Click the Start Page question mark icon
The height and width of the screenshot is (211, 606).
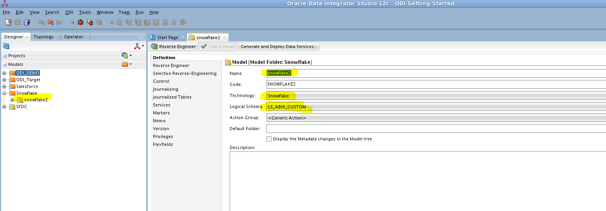(x=153, y=37)
